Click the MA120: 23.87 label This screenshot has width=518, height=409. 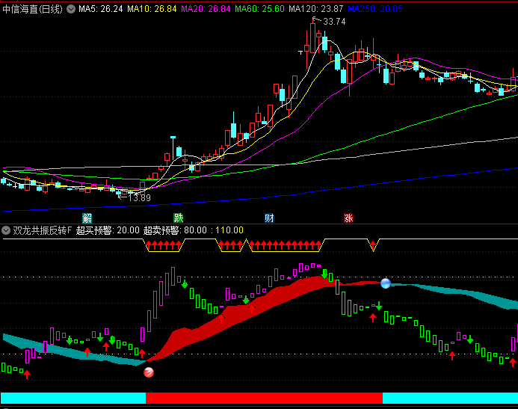[316, 9]
